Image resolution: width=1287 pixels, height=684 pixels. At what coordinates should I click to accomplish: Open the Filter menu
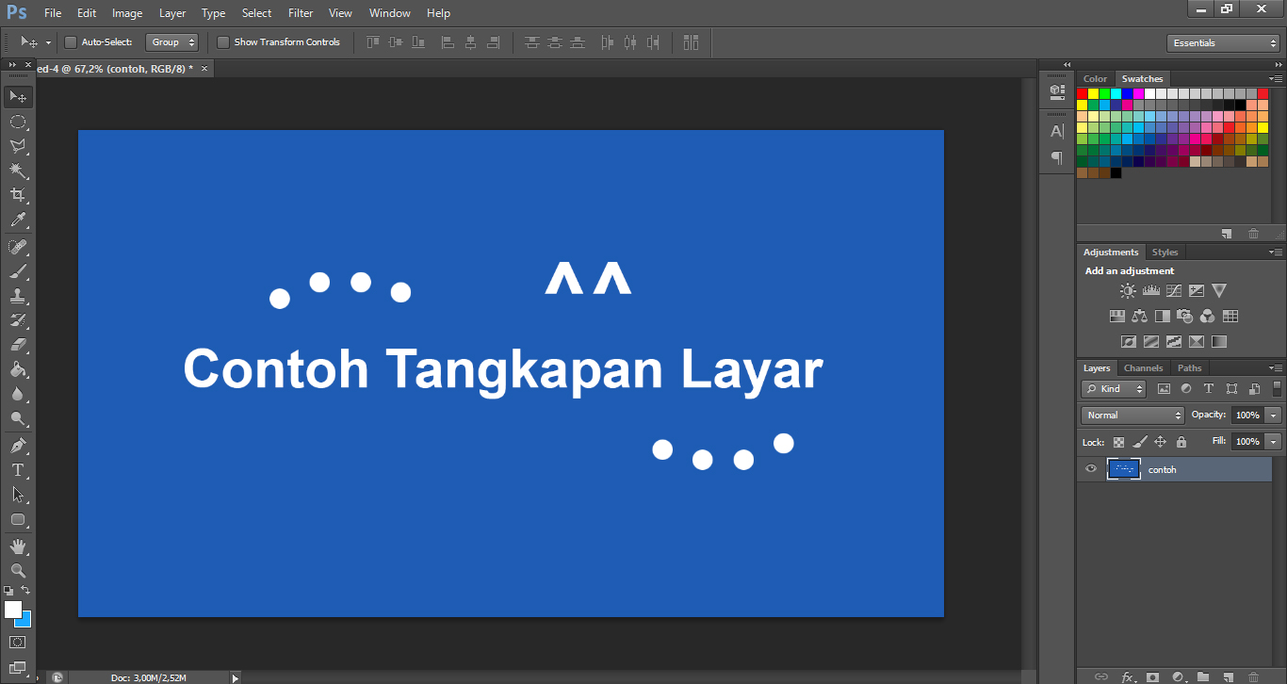click(300, 12)
